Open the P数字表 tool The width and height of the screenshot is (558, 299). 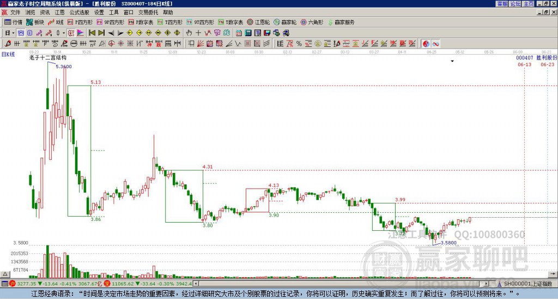click(141, 22)
